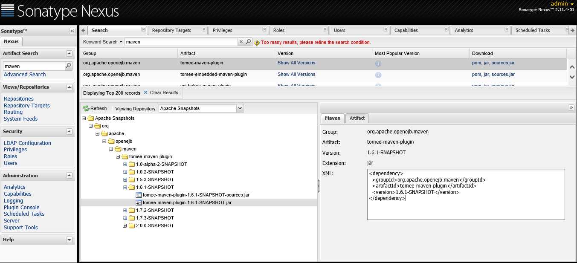The image size is (577, 263).
Task: Close the Privileges tab
Action: pyautogui.click(x=264, y=30)
